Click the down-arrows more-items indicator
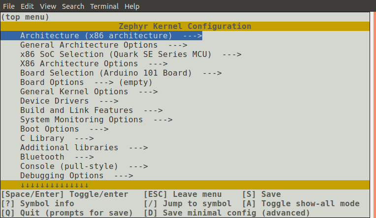Viewport: 376px width, 218px height. coord(55,185)
